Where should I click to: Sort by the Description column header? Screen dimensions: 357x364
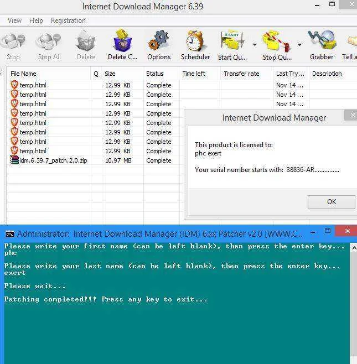(x=333, y=74)
